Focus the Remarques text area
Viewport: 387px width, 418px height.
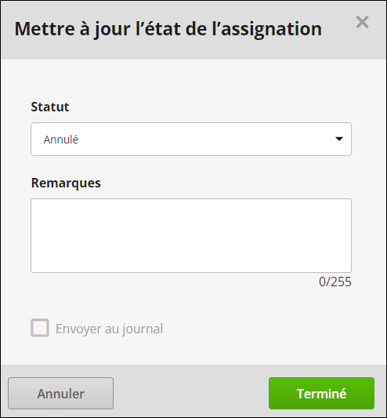(191, 235)
